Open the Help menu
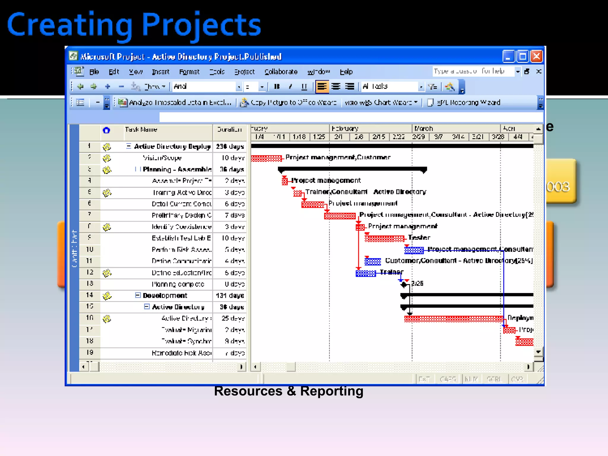The image size is (608, 456). [346, 72]
